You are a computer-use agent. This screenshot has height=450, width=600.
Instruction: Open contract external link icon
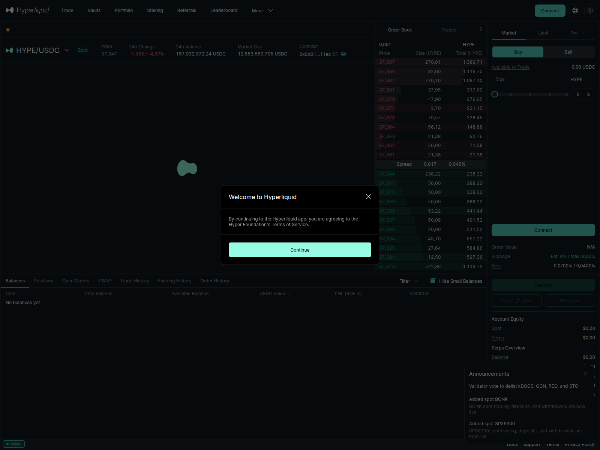335,54
